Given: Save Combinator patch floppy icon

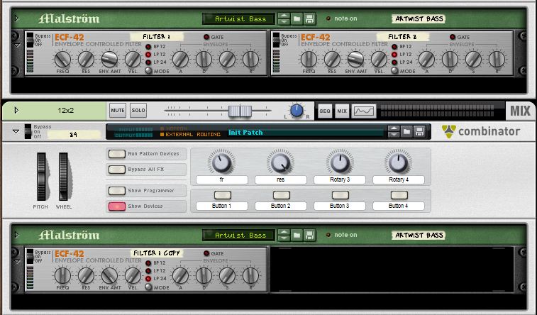Looking at the screenshot, I should (x=419, y=131).
